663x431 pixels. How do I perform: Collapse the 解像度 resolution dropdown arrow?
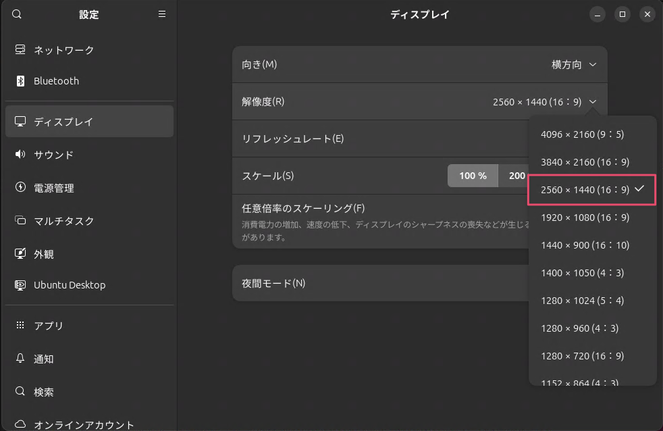[592, 102]
